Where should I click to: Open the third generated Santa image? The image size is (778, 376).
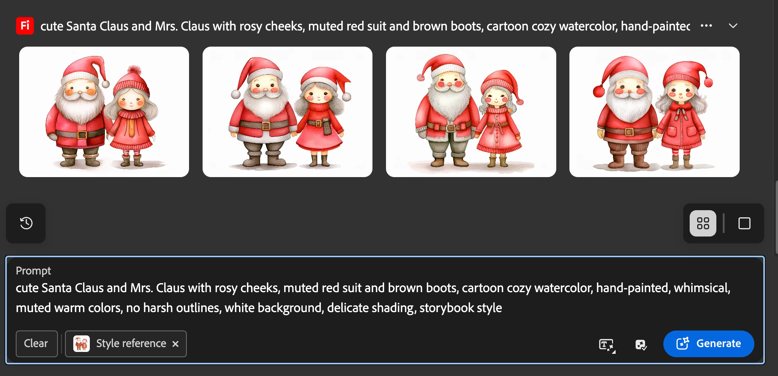(471, 112)
